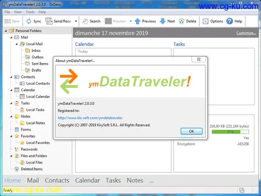261x196 pixels.
Task: Click the Local Files folder icon
Action: (x=22, y=162)
